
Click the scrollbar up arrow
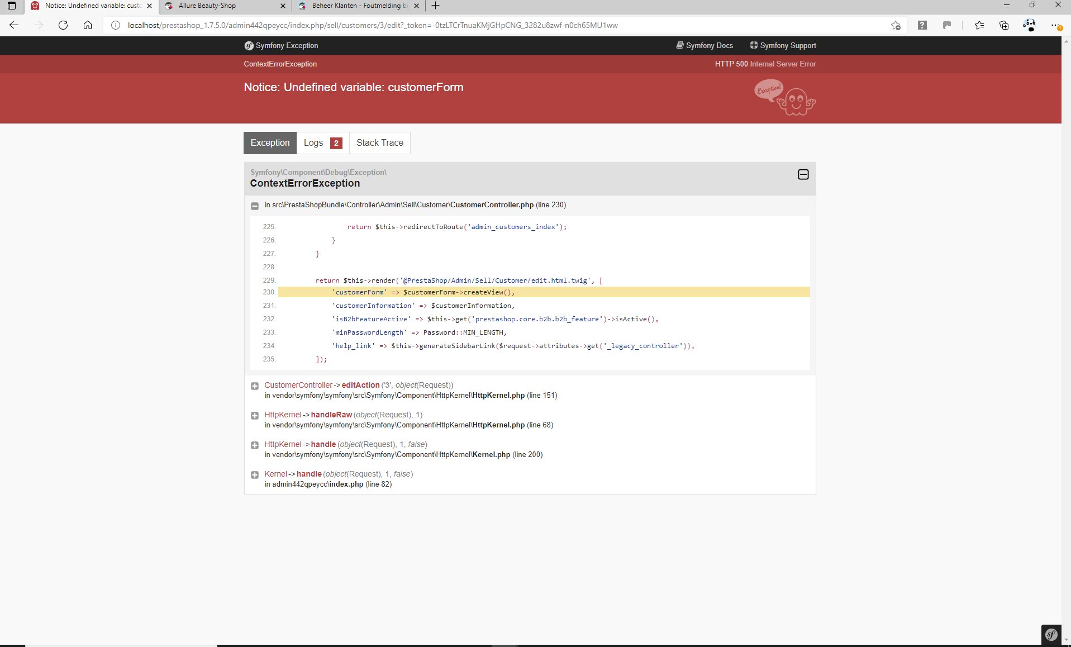[1066, 41]
